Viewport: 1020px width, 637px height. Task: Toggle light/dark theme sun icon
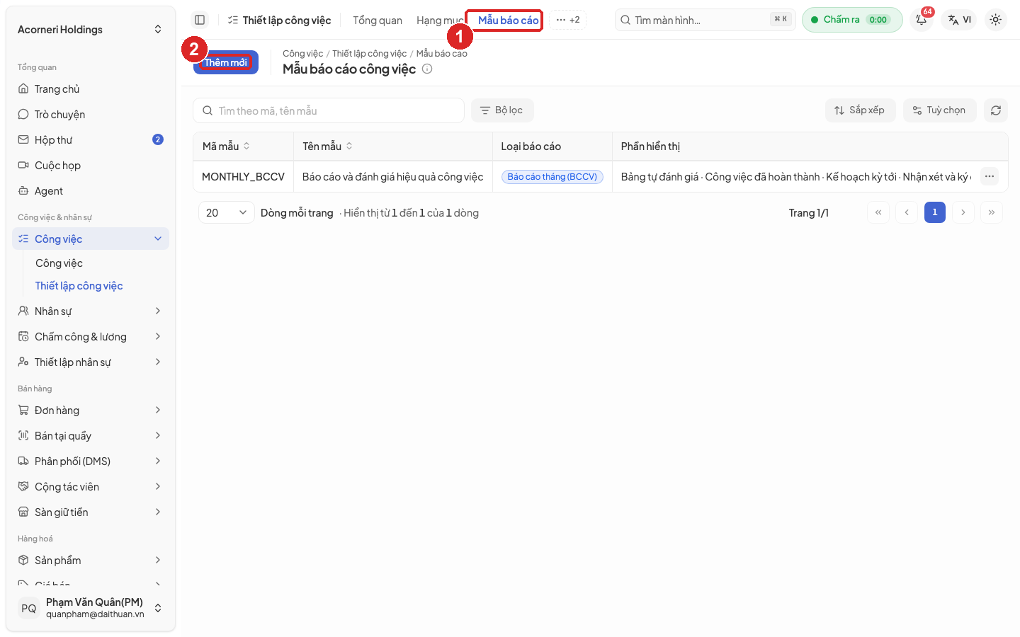[996, 20]
